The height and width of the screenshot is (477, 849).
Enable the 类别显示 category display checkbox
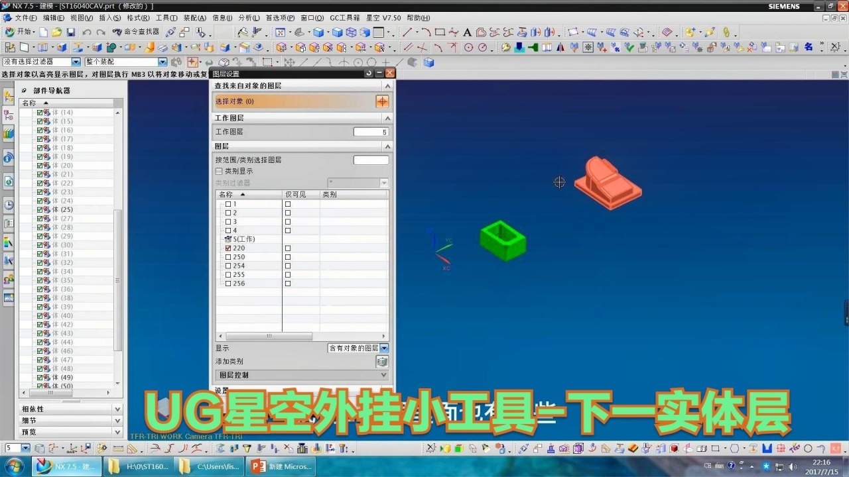(x=219, y=171)
